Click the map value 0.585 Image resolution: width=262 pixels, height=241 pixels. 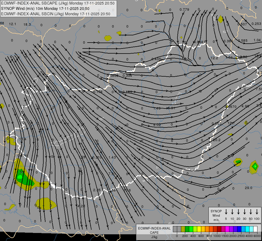[x=243, y=41]
